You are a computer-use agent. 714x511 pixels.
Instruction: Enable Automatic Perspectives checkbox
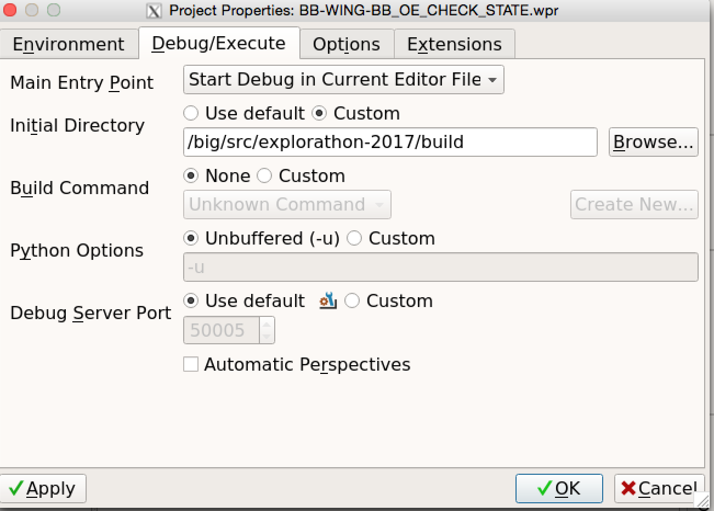pos(191,364)
